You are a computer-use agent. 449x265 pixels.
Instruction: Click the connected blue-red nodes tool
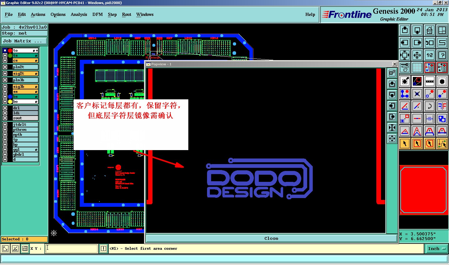point(405,94)
